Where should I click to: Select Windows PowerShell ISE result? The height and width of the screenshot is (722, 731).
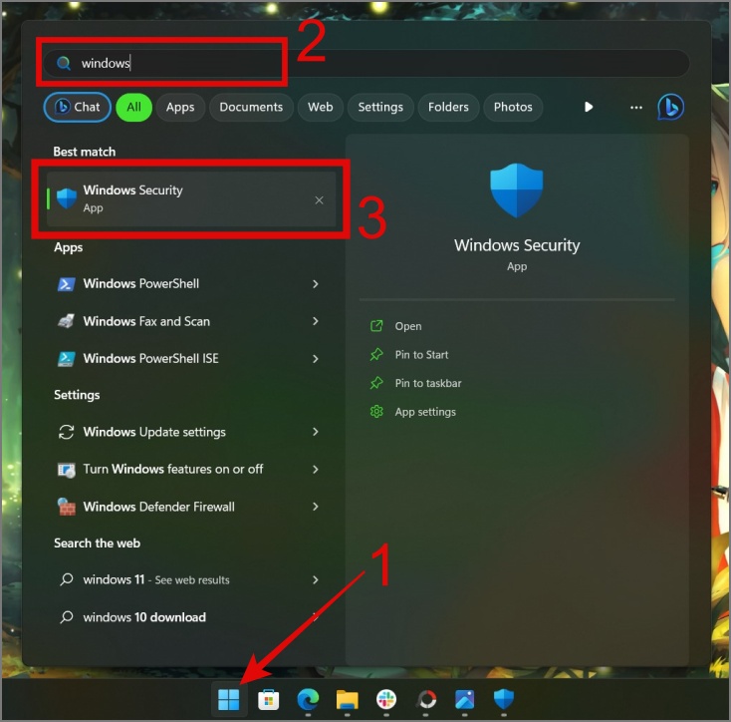pyautogui.click(x=191, y=358)
